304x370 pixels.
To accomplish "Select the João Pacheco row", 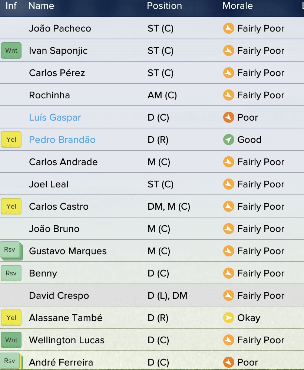I will pyautogui.click(x=152, y=28).
